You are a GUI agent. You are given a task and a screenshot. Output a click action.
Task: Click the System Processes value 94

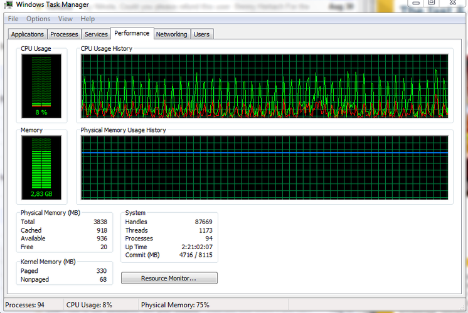209,239
